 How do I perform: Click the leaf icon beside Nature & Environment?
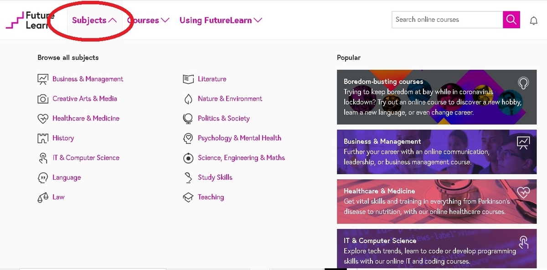pyautogui.click(x=188, y=99)
